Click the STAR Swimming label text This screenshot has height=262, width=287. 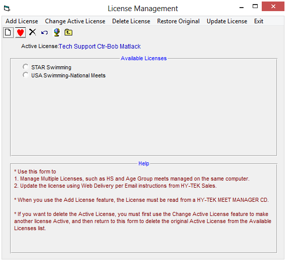tap(51, 67)
